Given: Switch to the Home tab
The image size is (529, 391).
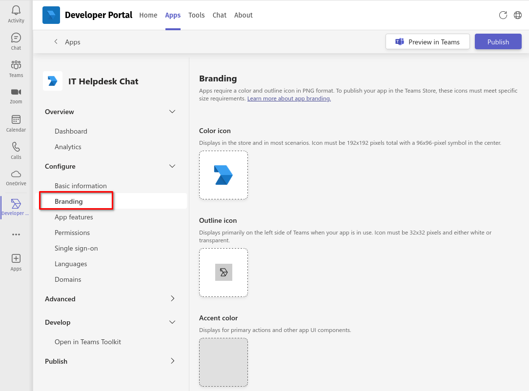Looking at the screenshot, I should point(148,15).
